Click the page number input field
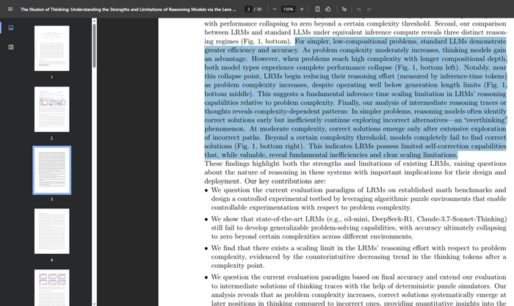Image resolution: width=514 pixels, height=306 pixels. coord(248,10)
